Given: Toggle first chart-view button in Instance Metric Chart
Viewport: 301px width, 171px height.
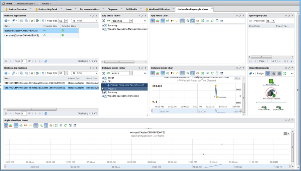Looking at the screenshot, I should tap(153, 73).
